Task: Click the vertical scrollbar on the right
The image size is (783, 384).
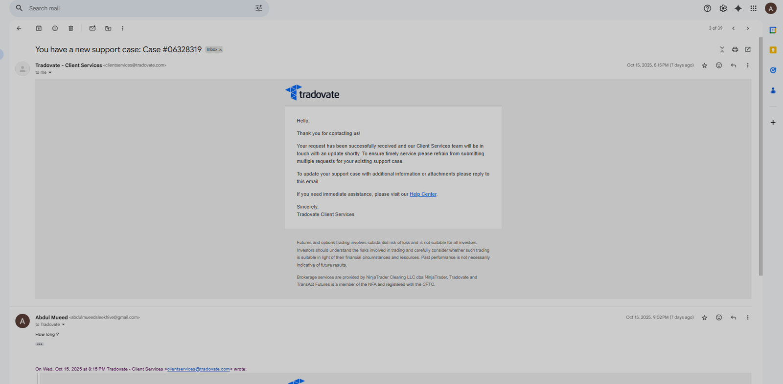Action: pyautogui.click(x=760, y=156)
